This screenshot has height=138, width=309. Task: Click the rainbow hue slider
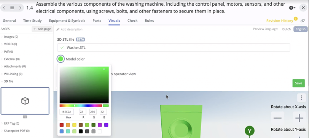click(81, 106)
